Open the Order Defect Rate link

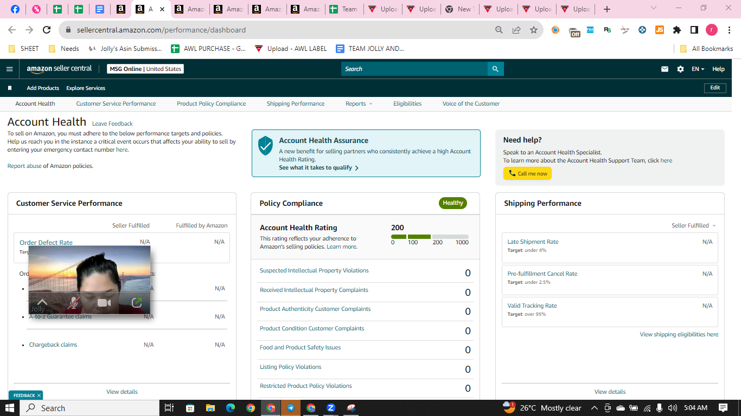(x=46, y=243)
